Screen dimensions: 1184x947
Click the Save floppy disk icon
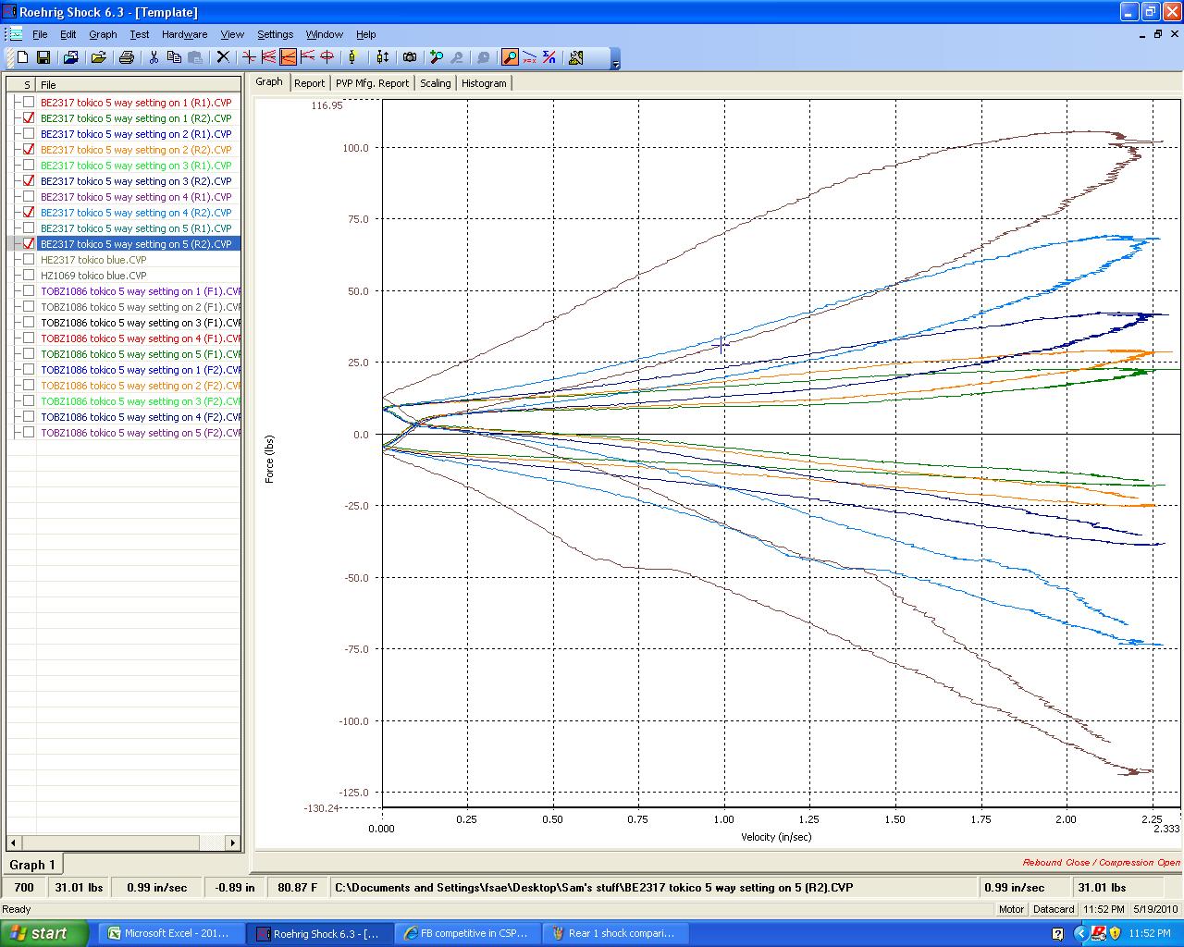click(43, 57)
